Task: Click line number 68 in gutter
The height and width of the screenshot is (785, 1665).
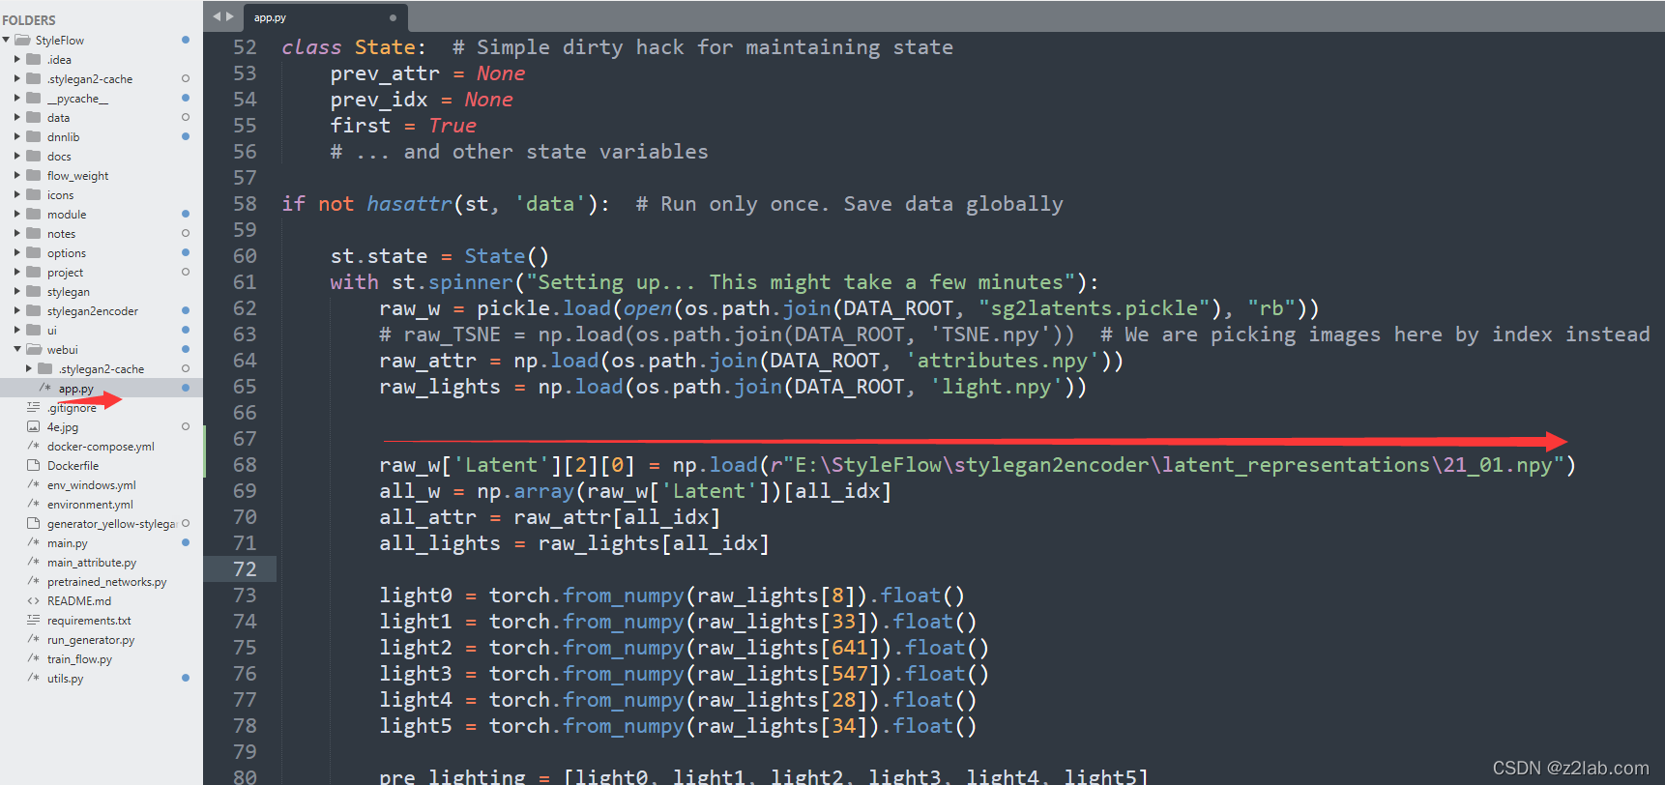Action: point(245,465)
